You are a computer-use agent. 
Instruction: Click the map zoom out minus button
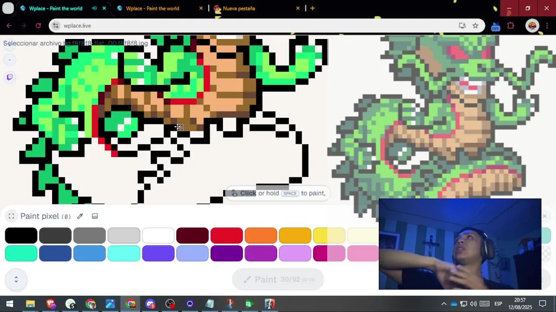pos(10,59)
